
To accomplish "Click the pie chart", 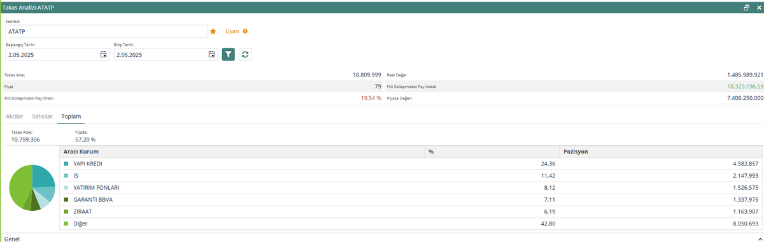I will pyautogui.click(x=32, y=187).
